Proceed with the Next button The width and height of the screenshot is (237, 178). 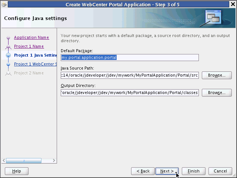point(167,171)
